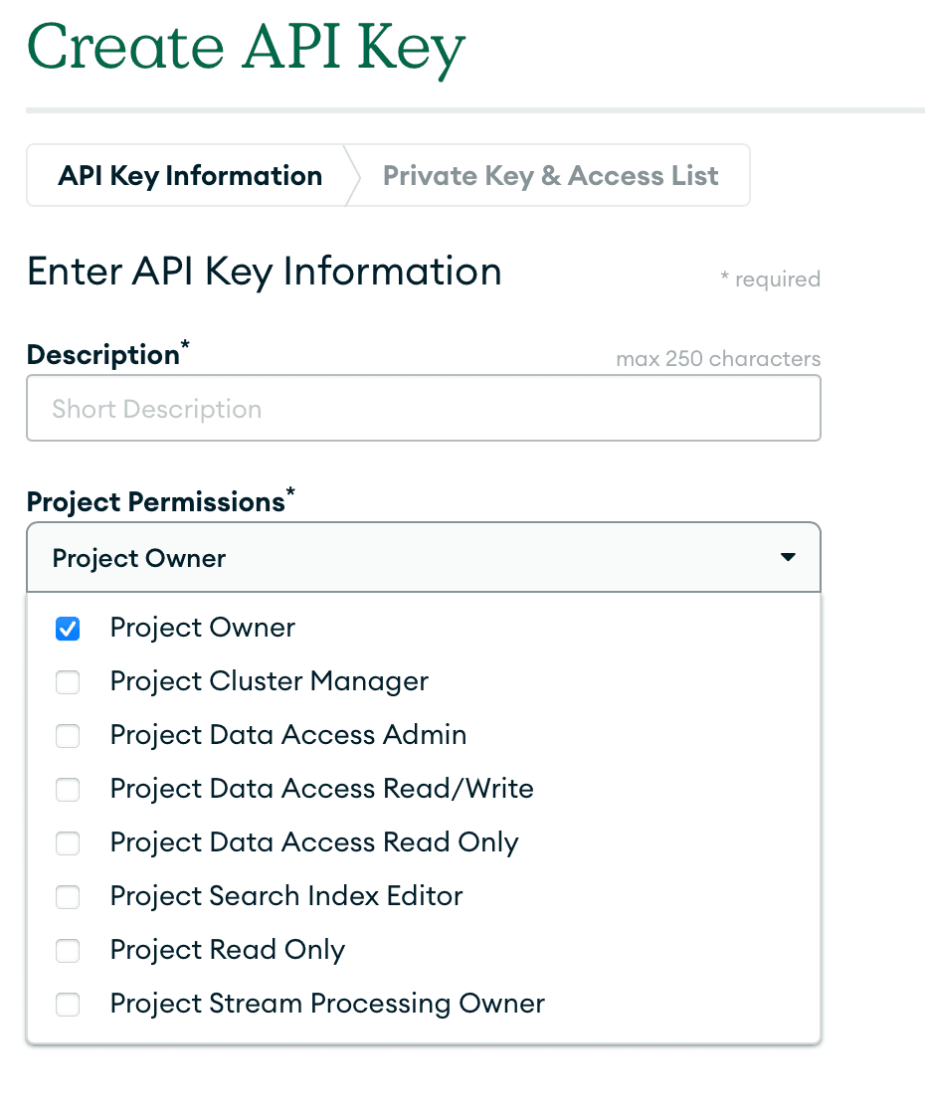Enable the Project Read Only permission
Screen dimensions: 925x1116
(x=68, y=951)
